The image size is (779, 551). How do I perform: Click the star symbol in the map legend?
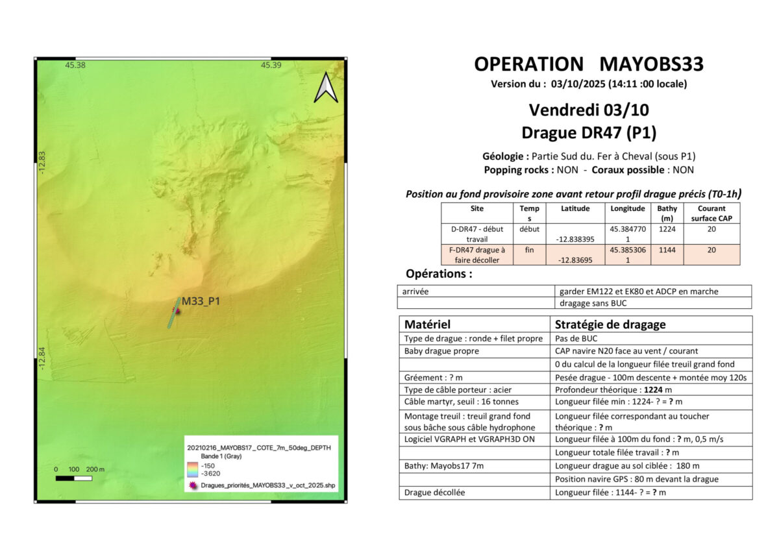click(x=192, y=485)
